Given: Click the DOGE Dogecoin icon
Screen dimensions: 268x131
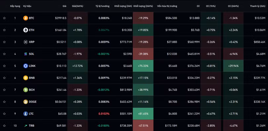Looking at the screenshot, I should (x=25, y=102).
